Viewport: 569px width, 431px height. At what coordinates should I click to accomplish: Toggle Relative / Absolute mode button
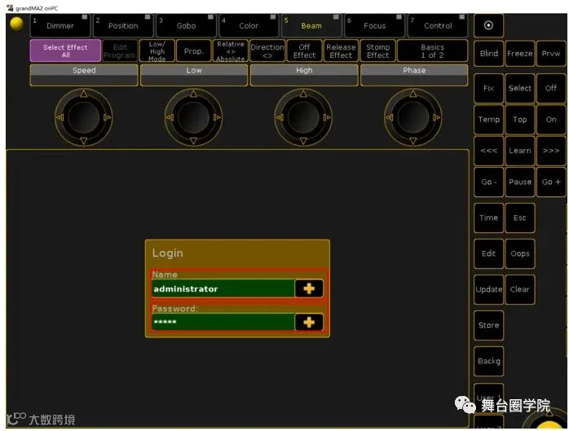click(x=231, y=51)
